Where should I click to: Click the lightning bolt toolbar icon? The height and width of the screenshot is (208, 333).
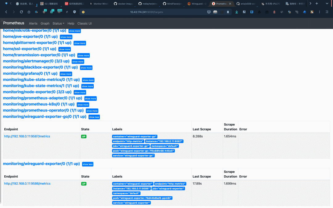67,12
